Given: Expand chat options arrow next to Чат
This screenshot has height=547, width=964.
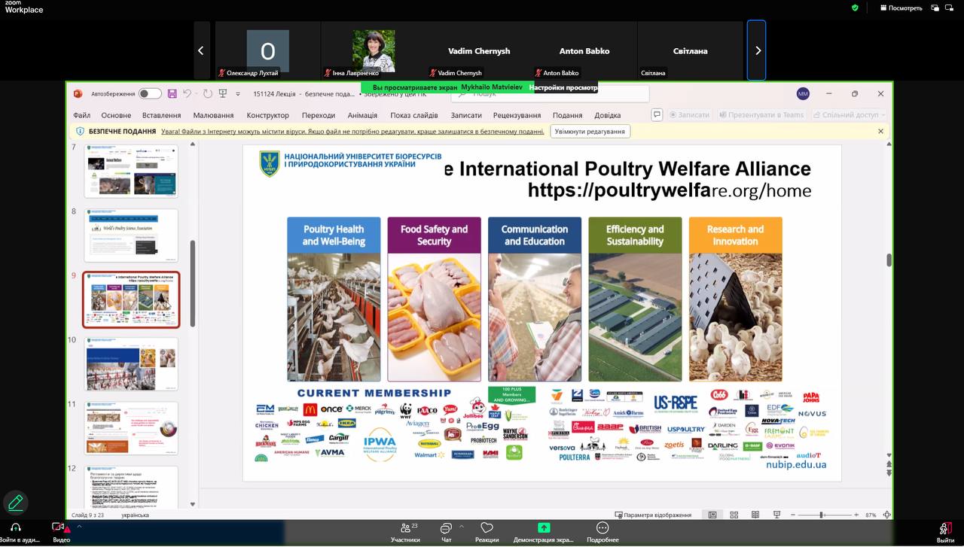Looking at the screenshot, I should (x=462, y=527).
